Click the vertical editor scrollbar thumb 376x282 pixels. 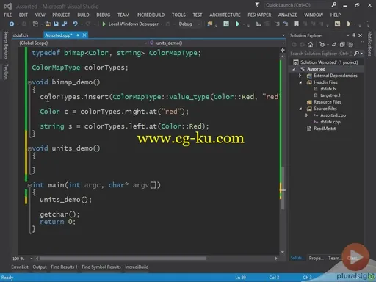pyautogui.click(x=283, y=188)
